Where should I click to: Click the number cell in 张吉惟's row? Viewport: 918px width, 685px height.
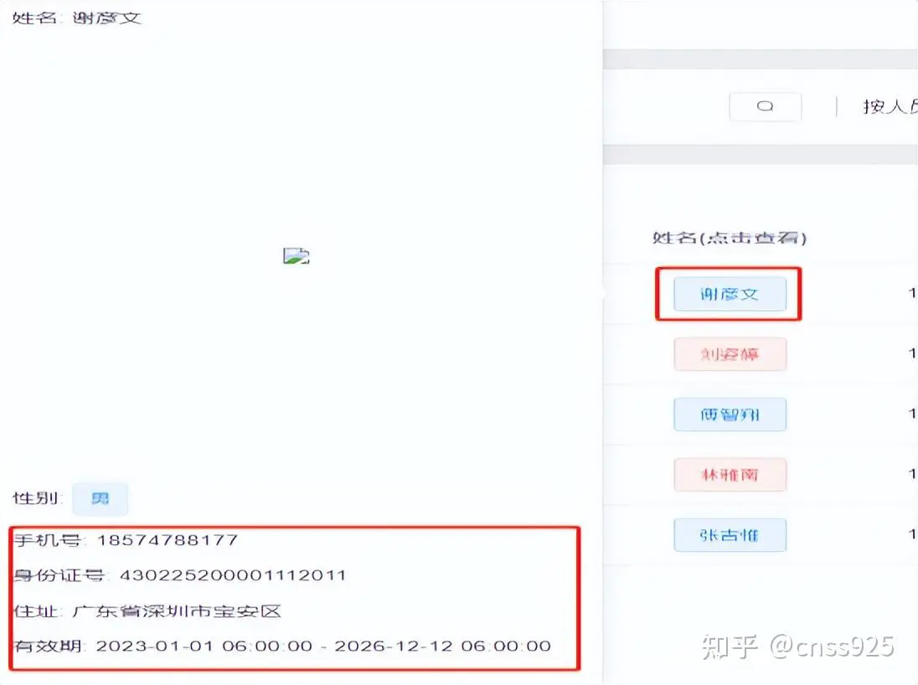pos(912,534)
